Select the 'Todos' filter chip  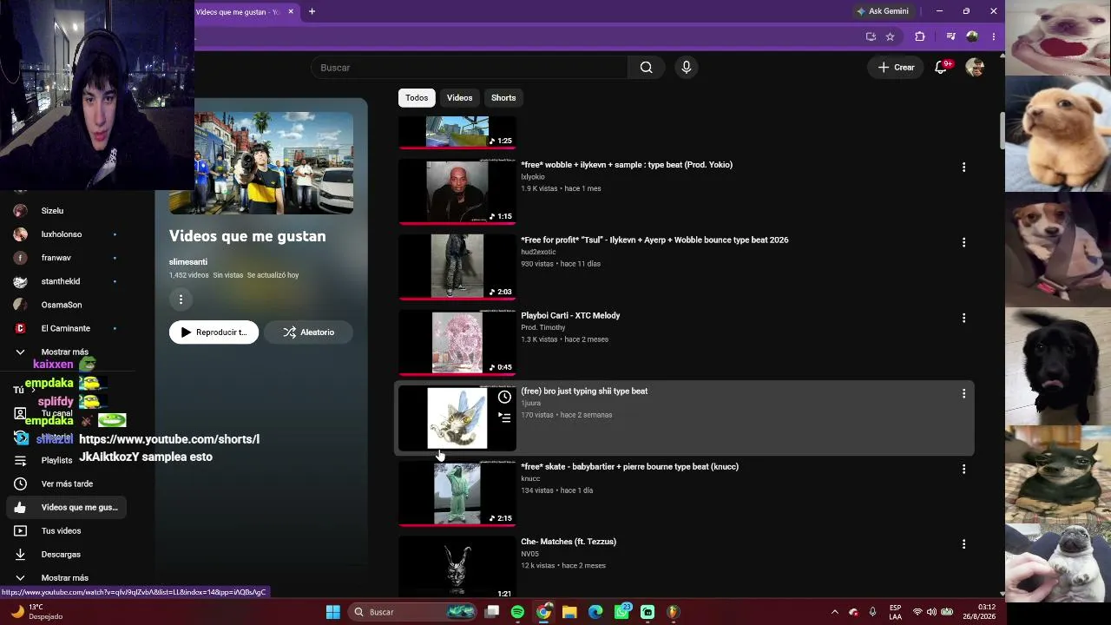(x=417, y=98)
